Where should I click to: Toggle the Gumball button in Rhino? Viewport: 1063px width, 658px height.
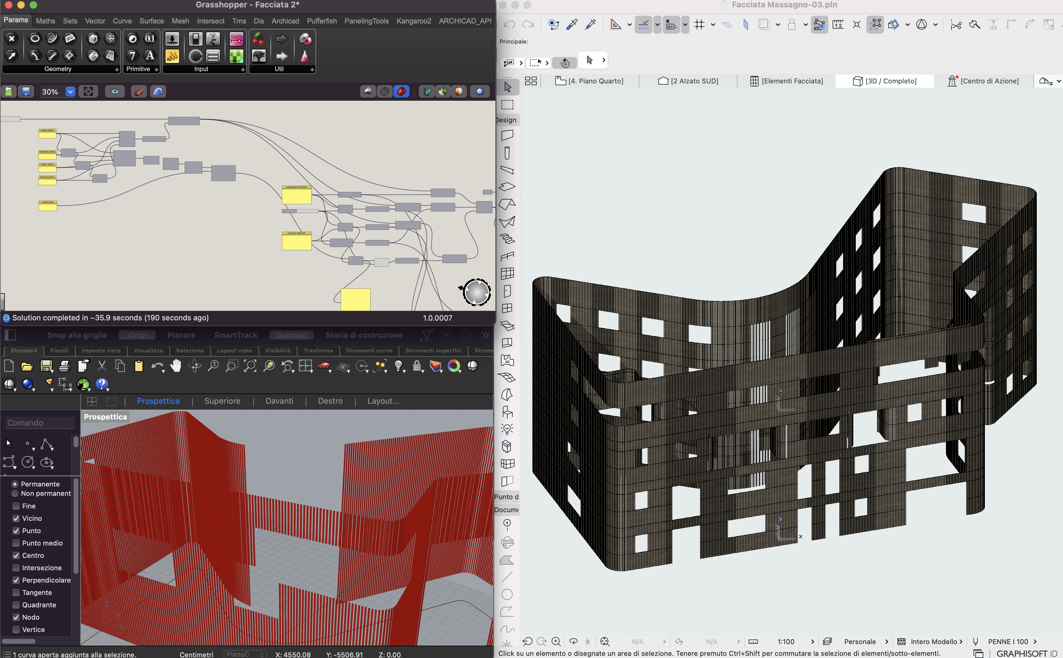(291, 335)
